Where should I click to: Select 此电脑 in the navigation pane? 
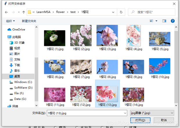point(14,37)
